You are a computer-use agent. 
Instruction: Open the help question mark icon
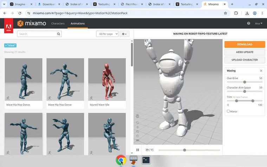pyautogui.click(x=249, y=23)
